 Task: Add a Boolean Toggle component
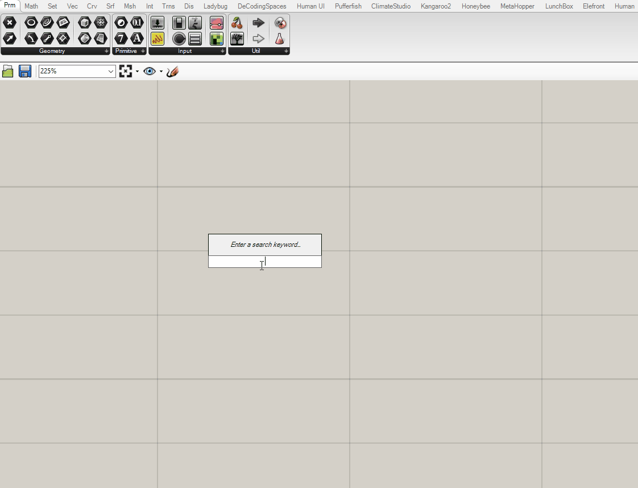179,23
